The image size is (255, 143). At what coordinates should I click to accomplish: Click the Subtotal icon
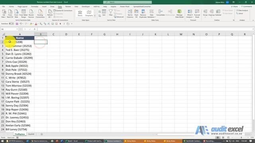coord(218,13)
